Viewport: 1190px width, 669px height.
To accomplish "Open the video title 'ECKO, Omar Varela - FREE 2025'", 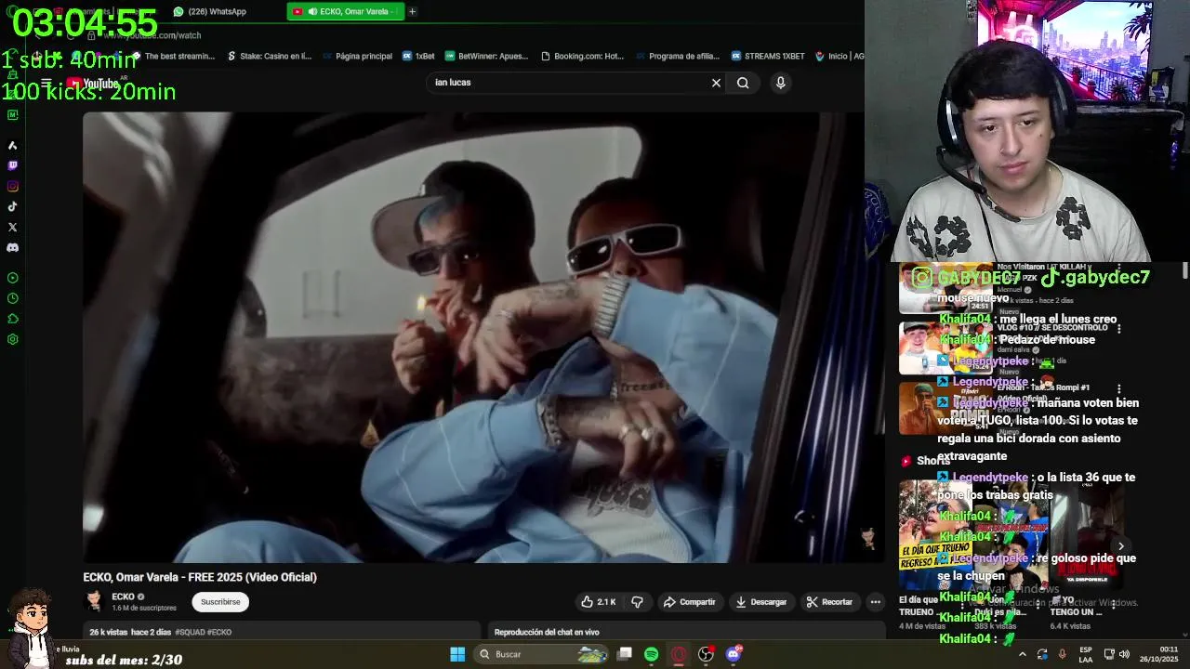I will pyautogui.click(x=200, y=577).
